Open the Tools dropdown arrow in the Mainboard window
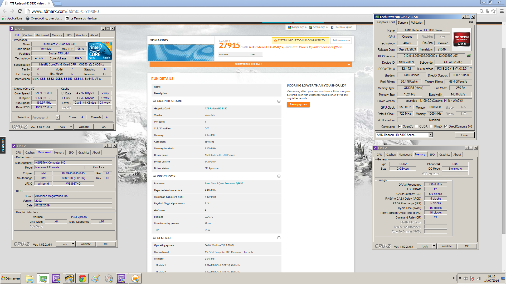Viewport: 506px width, 284px height. pos(73,244)
